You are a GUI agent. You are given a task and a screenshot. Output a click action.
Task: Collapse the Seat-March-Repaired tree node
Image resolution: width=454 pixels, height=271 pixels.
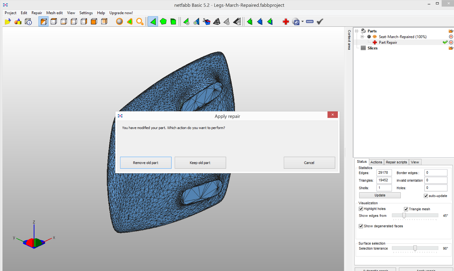click(x=362, y=37)
